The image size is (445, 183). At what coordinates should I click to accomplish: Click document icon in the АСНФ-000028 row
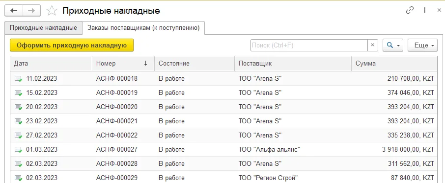point(19,163)
